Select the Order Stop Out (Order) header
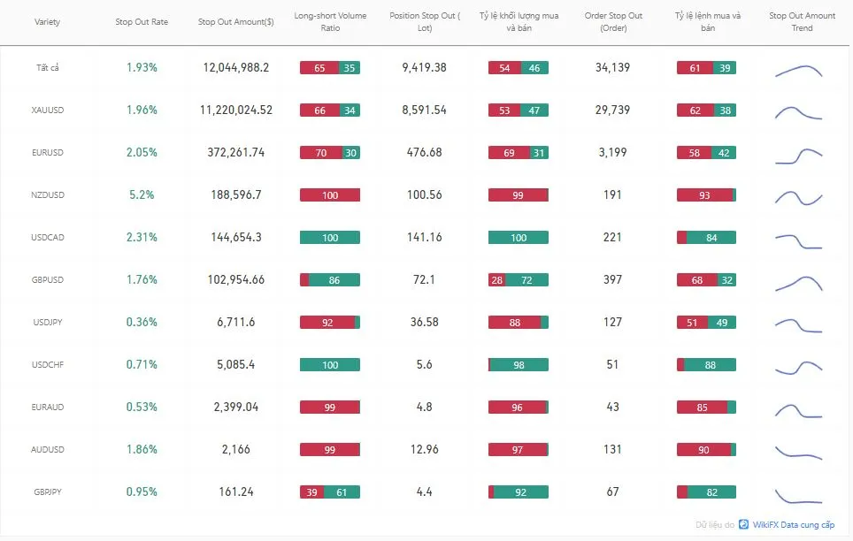853x541 pixels. pyautogui.click(x=613, y=22)
